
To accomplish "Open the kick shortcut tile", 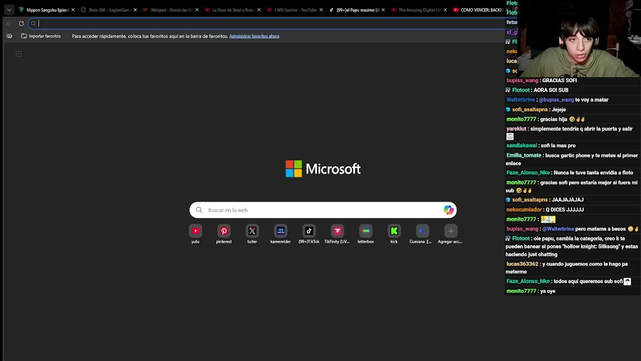I will (x=394, y=231).
